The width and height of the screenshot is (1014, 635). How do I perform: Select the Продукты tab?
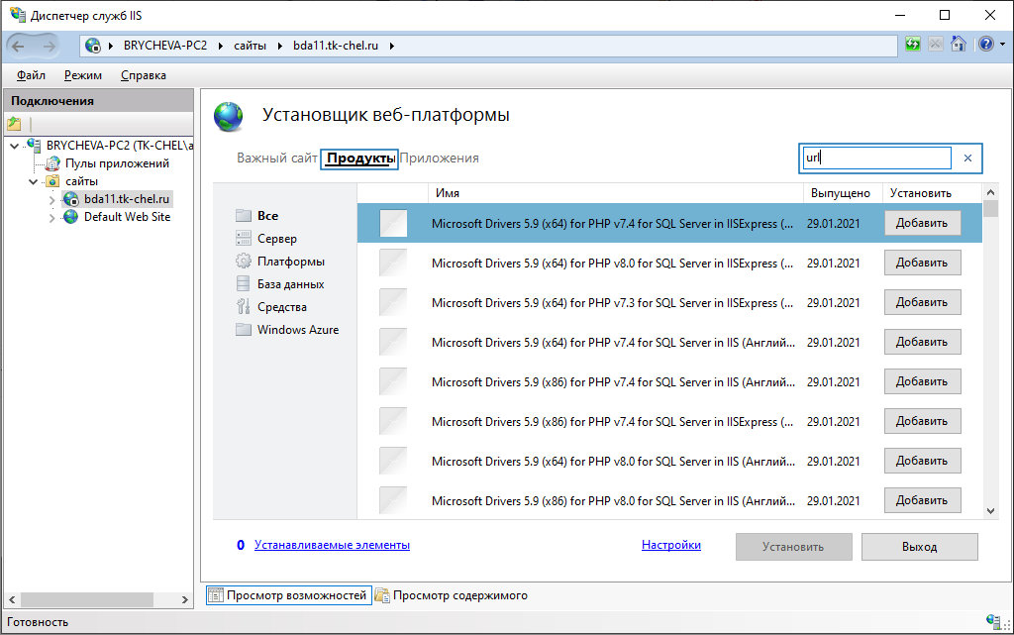point(359,159)
